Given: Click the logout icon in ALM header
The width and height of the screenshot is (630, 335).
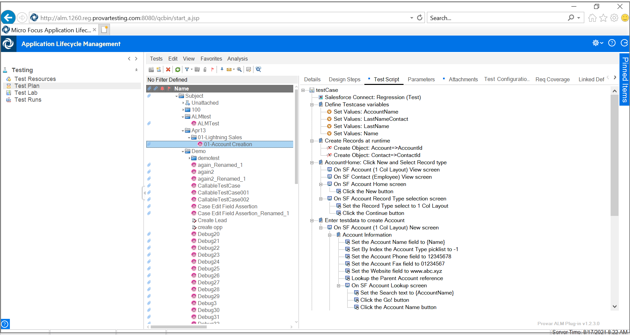Looking at the screenshot, I should click(624, 43).
